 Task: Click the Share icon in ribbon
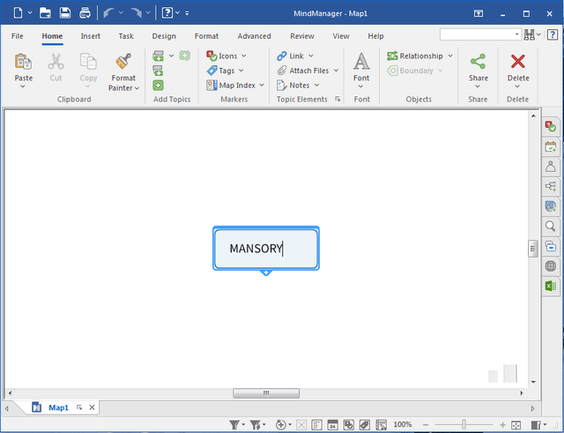[478, 62]
